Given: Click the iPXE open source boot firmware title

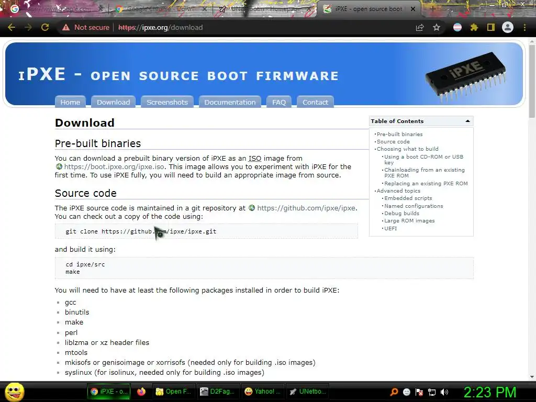Looking at the screenshot, I should click(x=178, y=75).
